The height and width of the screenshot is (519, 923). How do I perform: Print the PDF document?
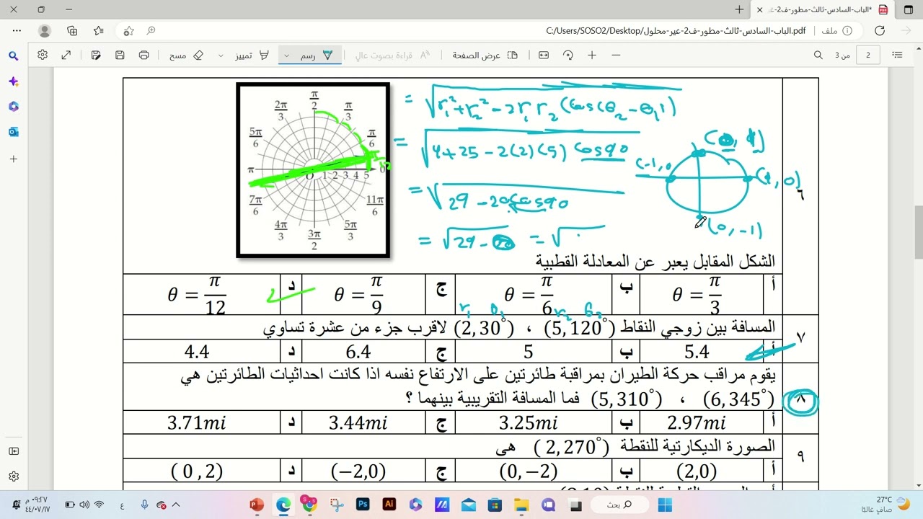[x=143, y=55]
